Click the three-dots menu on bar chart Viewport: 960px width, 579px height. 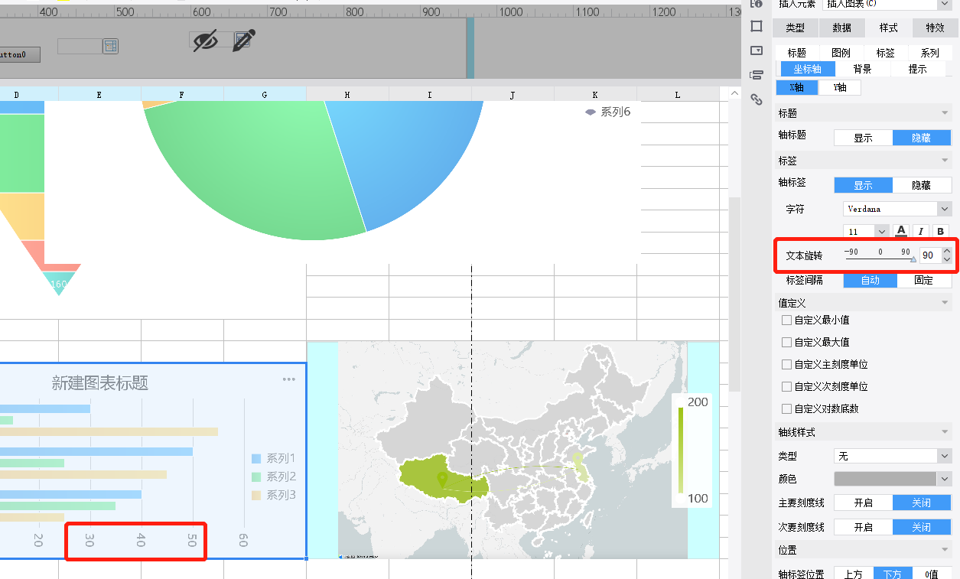pyautogui.click(x=288, y=379)
